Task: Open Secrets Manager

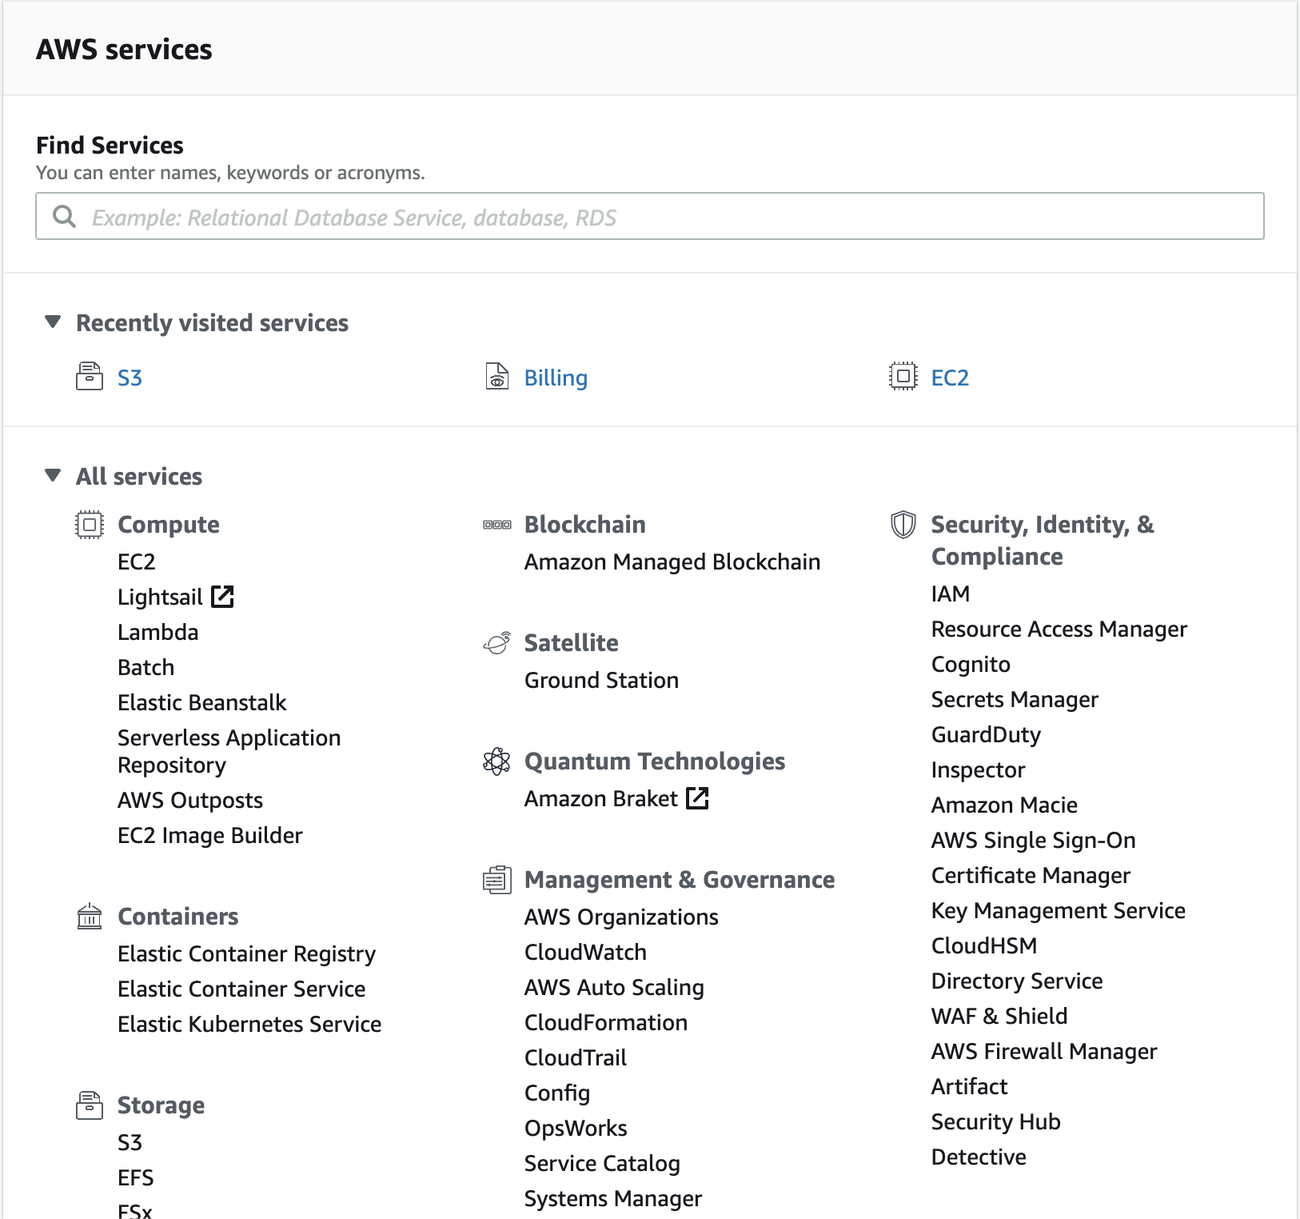Action: (x=1015, y=699)
